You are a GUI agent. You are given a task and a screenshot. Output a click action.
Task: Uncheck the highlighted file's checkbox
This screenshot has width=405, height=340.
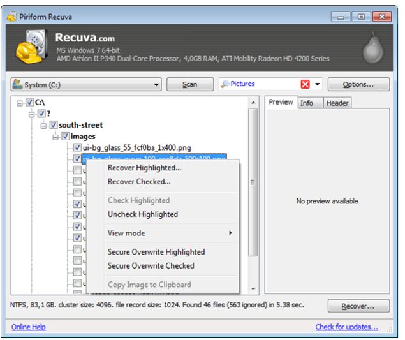77,158
